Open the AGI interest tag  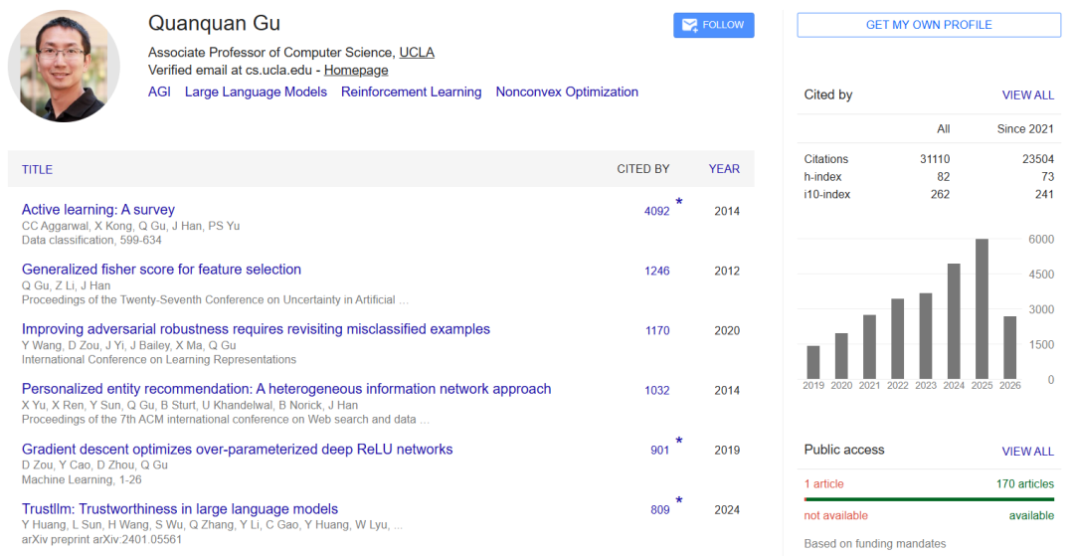[159, 92]
